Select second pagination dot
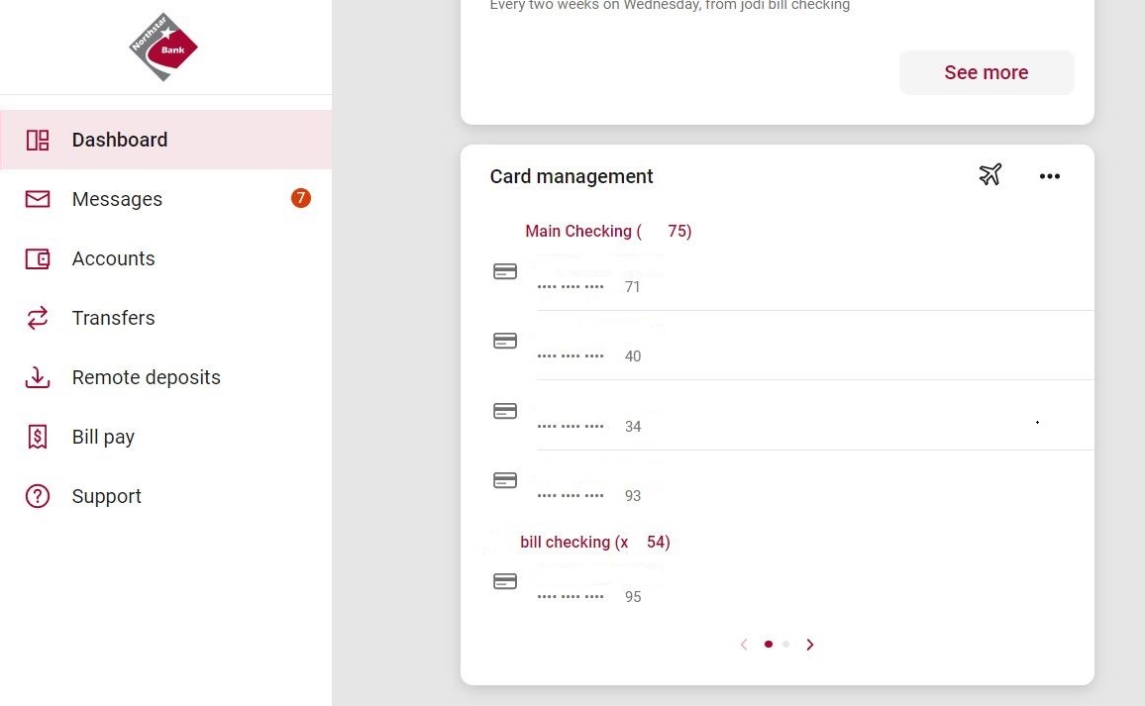This screenshot has width=1145, height=706. pyautogui.click(x=786, y=645)
